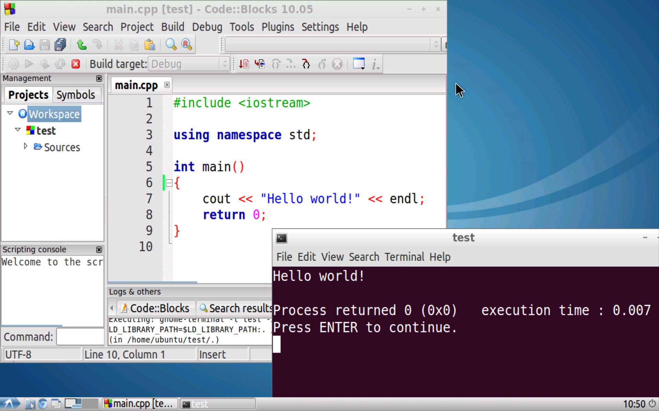Close the Scripting console panel
The height and width of the screenshot is (411, 659).
point(99,250)
